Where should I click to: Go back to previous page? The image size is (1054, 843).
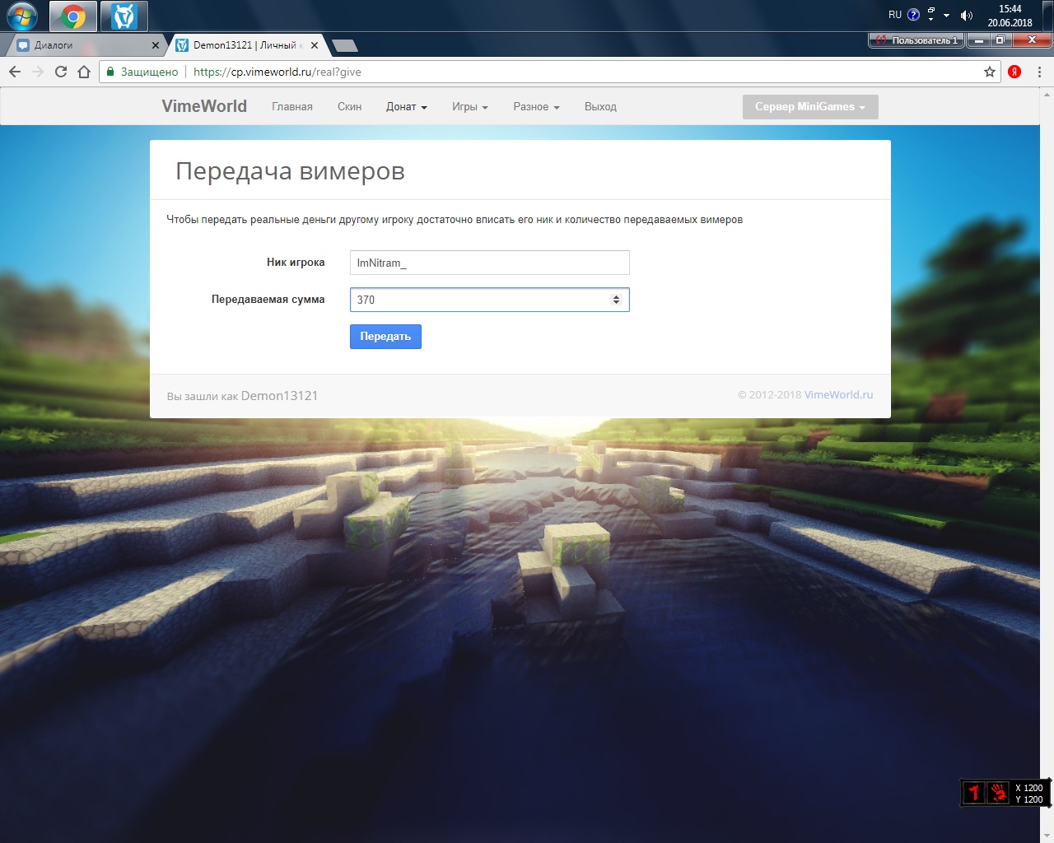pos(15,72)
